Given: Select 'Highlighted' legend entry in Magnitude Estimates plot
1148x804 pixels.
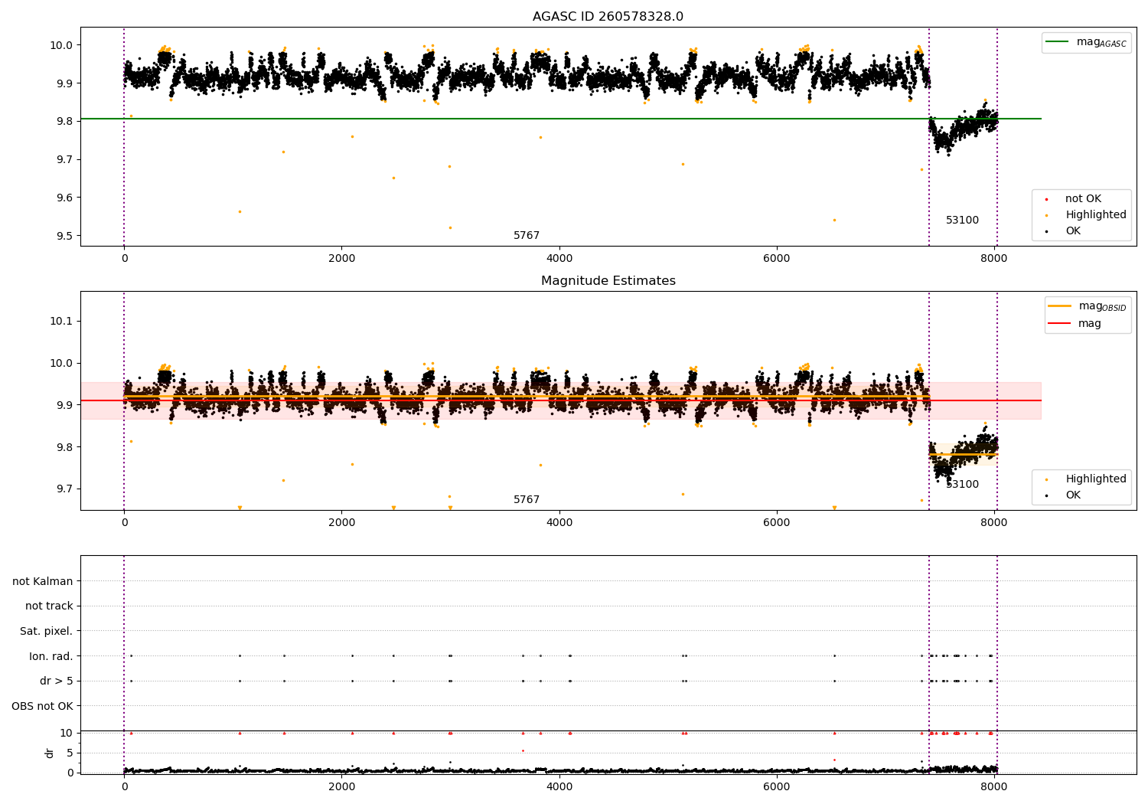Looking at the screenshot, I should pos(1095,479).
